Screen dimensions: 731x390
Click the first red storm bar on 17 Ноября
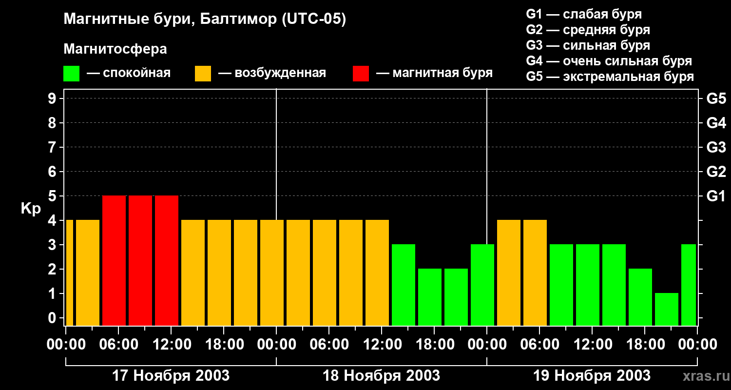114,260
